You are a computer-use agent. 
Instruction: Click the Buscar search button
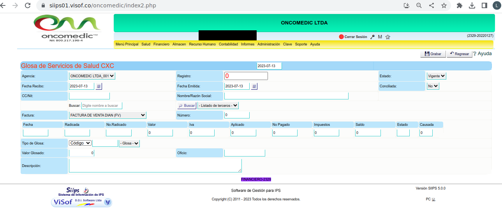(187, 106)
